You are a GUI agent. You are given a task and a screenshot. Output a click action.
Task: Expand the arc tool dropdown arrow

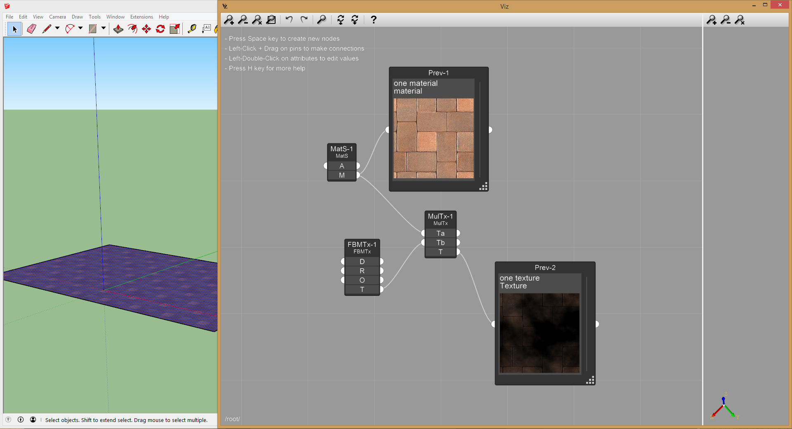point(80,28)
